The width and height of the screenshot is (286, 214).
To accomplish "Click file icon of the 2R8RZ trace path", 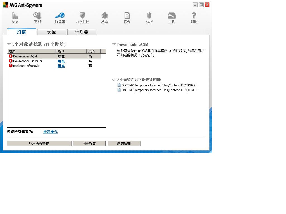I will [x=119, y=85].
